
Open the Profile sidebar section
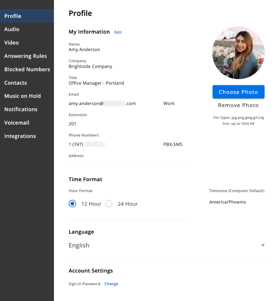[27, 16]
